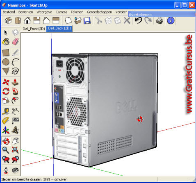Select the Offset tool
This screenshot has width=196, height=183.
(x=15, y=100)
